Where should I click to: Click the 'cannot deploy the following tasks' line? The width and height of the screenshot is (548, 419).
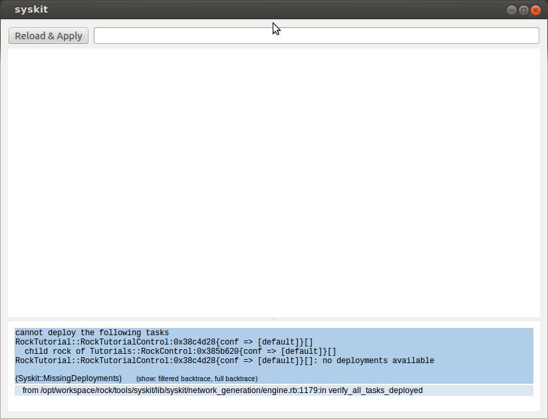click(92, 333)
